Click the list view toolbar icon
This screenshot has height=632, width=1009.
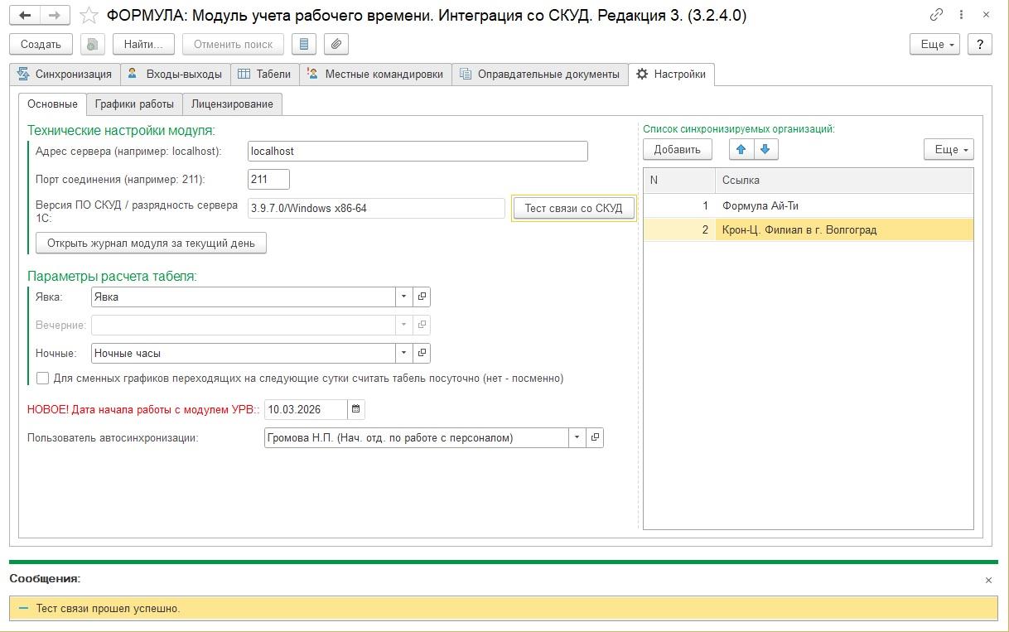point(304,44)
